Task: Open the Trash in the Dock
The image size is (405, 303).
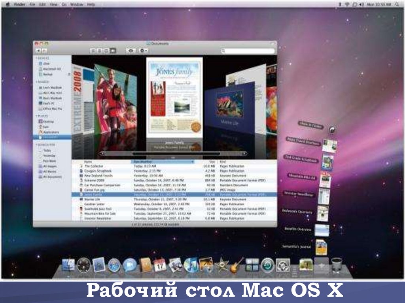Action: pyautogui.click(x=337, y=265)
